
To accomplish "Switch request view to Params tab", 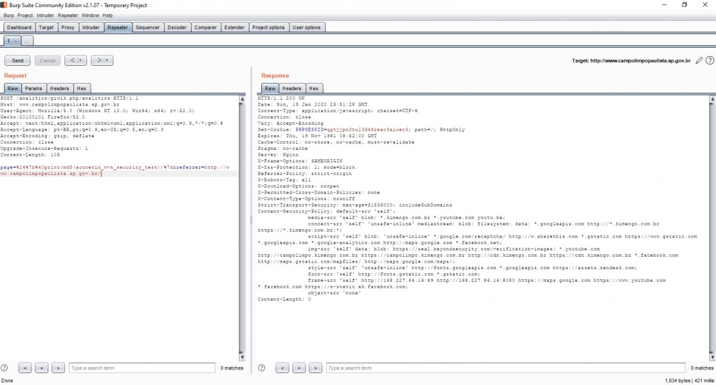I will [x=33, y=88].
